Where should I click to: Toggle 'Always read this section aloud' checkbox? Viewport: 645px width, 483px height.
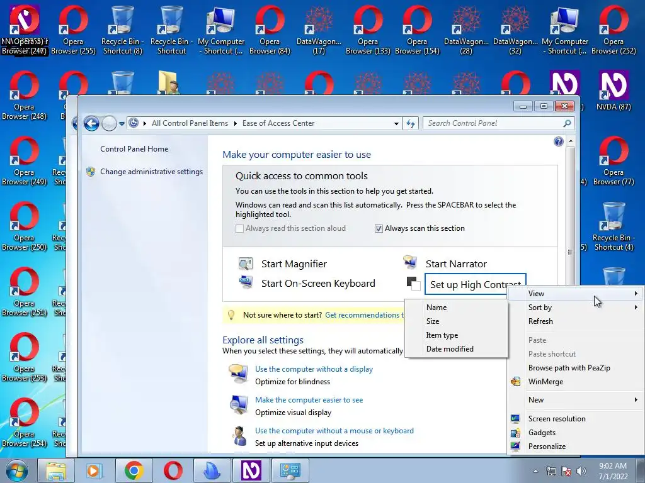click(239, 228)
